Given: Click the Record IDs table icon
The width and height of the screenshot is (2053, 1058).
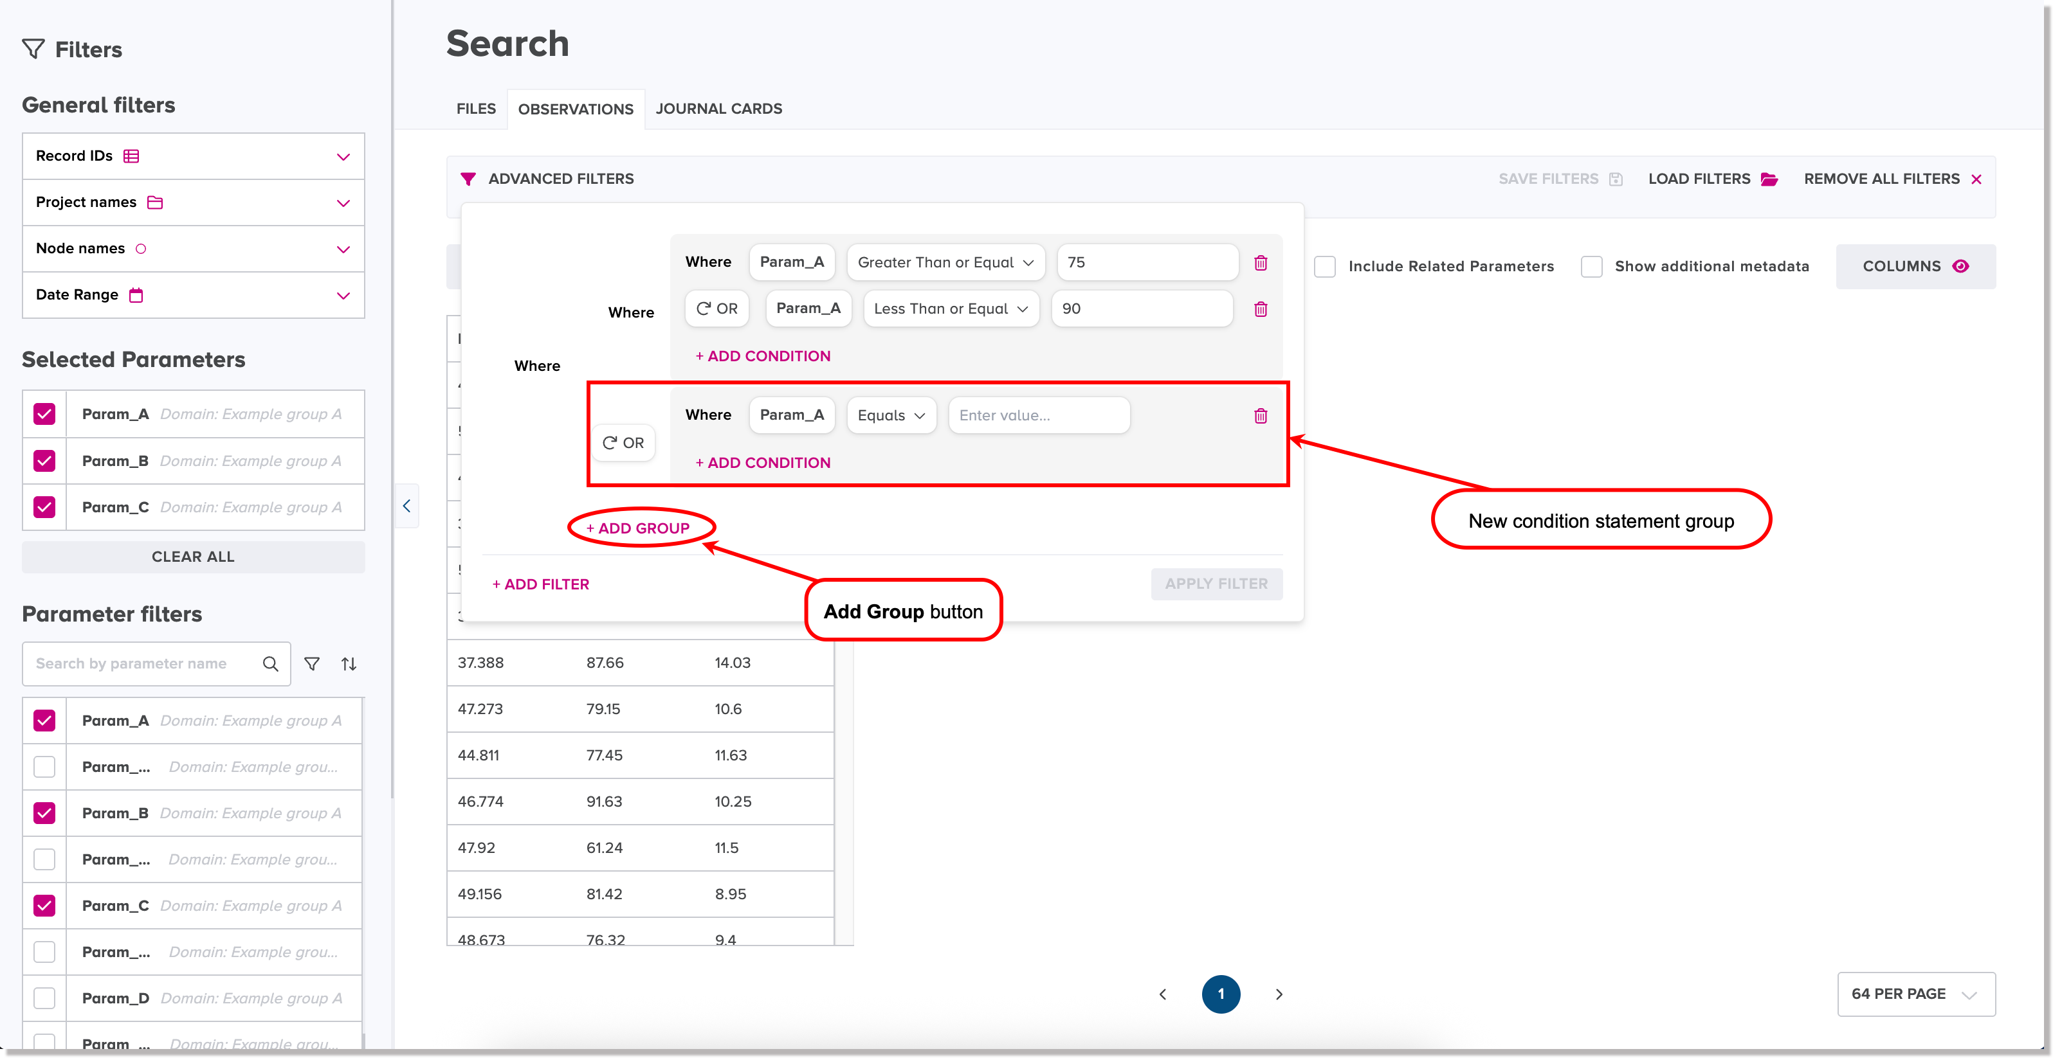Looking at the screenshot, I should 131,156.
